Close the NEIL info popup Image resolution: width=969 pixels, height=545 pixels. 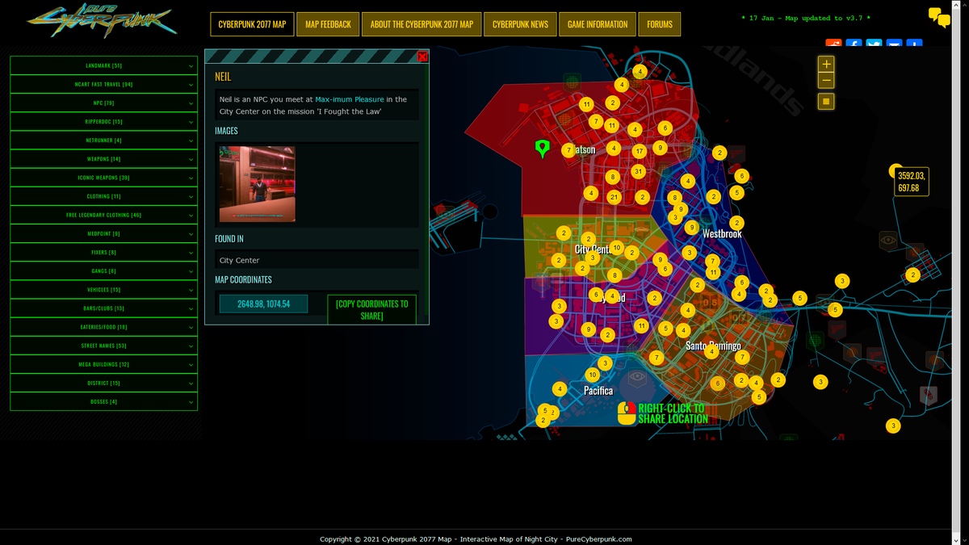point(422,57)
